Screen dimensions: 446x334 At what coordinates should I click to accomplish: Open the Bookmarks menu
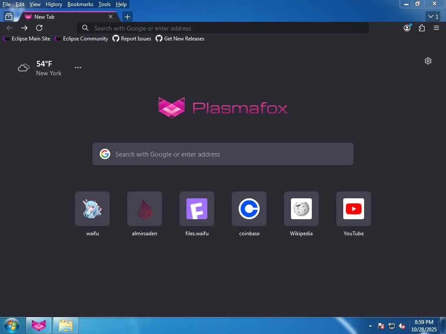pos(80,4)
